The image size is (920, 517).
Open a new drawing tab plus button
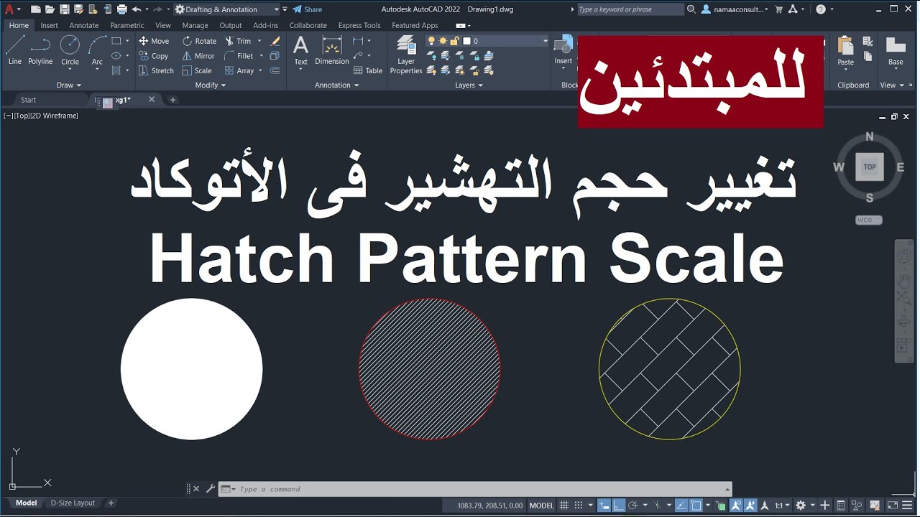(172, 100)
